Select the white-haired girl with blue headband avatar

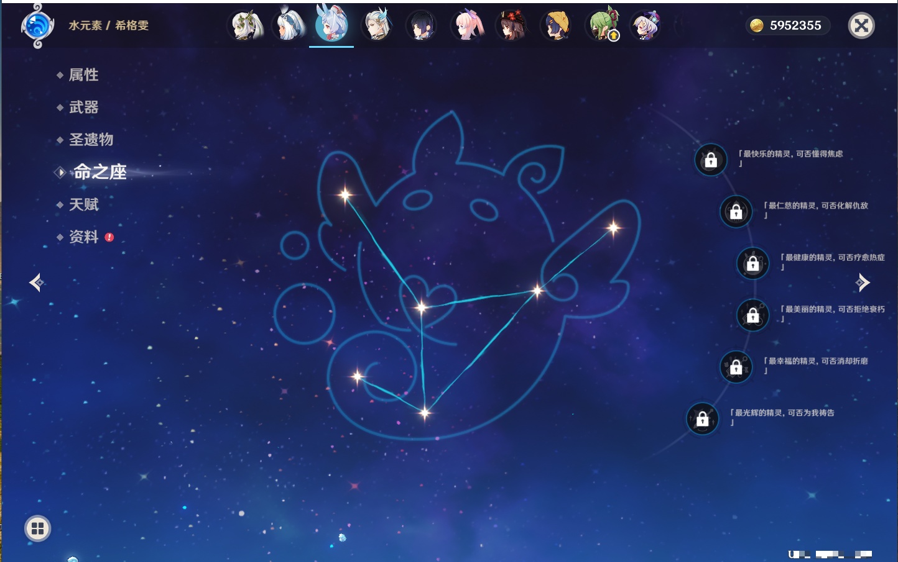(289, 25)
